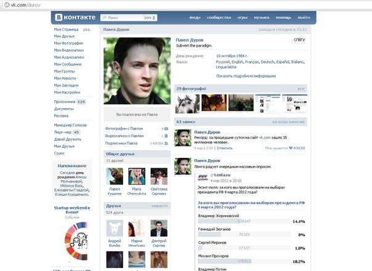The height and width of the screenshot is (271, 372).
Task: Open Мои Сообщения in sidebar
Action: 68,64
